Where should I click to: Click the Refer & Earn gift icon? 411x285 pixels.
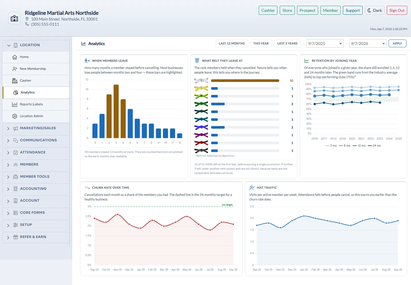coord(16,237)
